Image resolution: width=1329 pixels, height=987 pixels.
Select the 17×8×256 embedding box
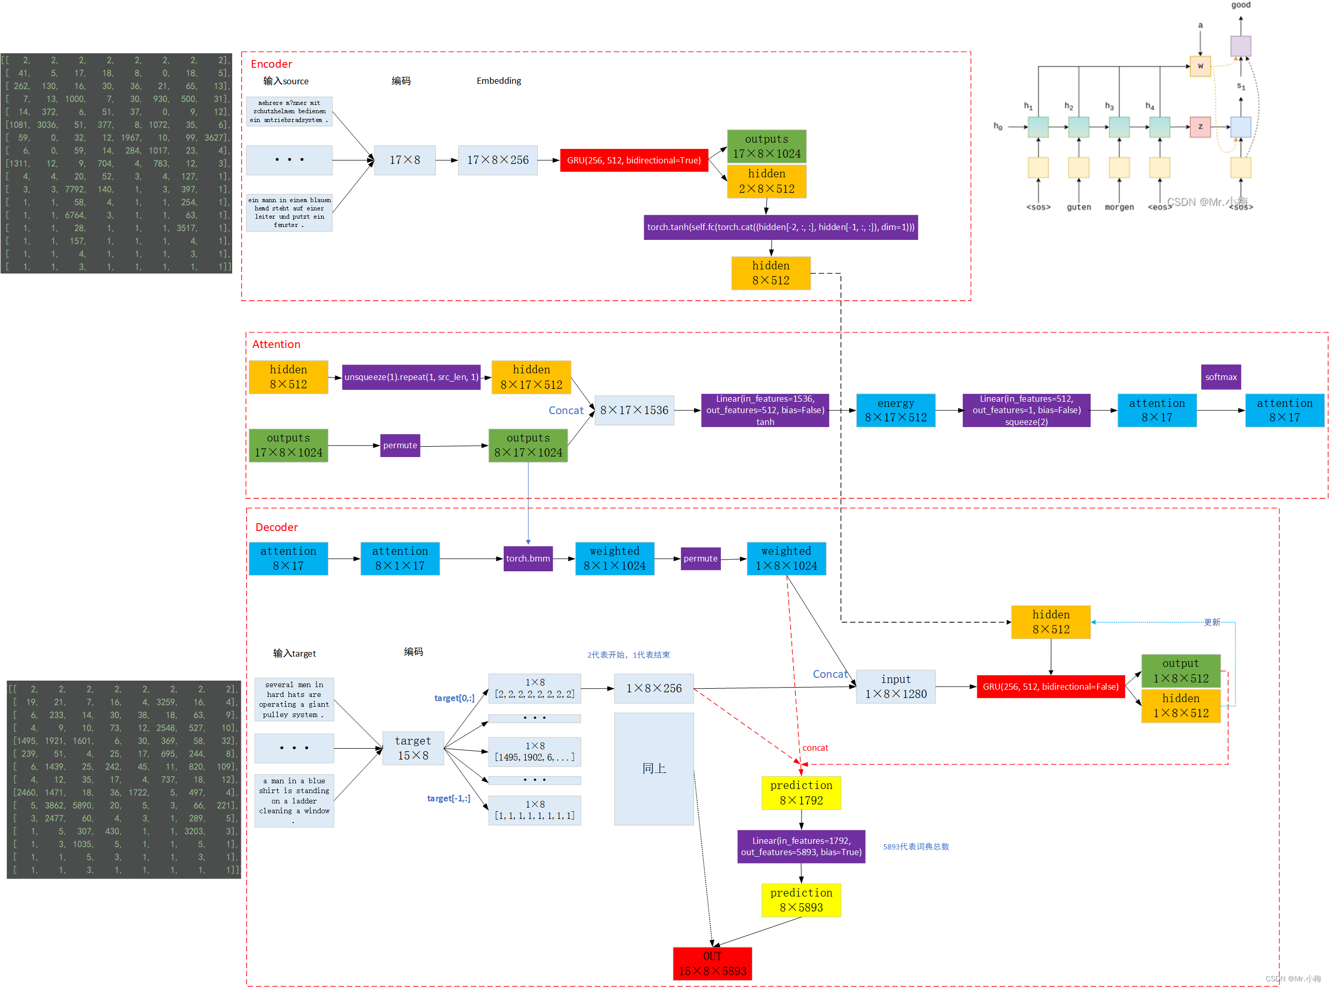tap(497, 160)
